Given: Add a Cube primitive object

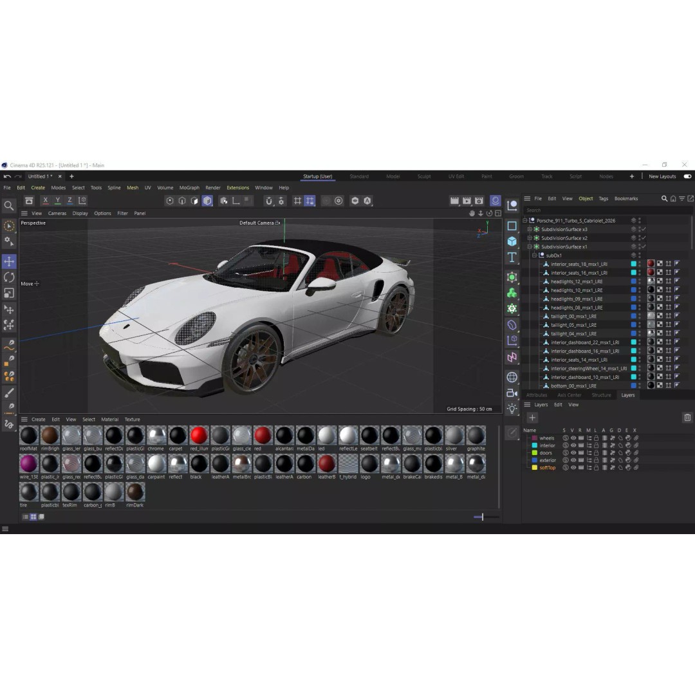Looking at the screenshot, I should point(512,241).
